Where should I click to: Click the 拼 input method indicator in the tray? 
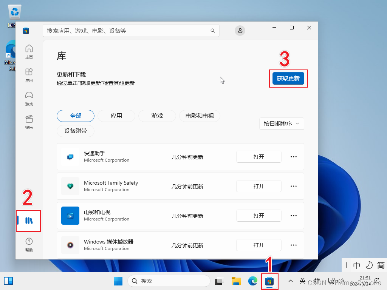coord(317,281)
